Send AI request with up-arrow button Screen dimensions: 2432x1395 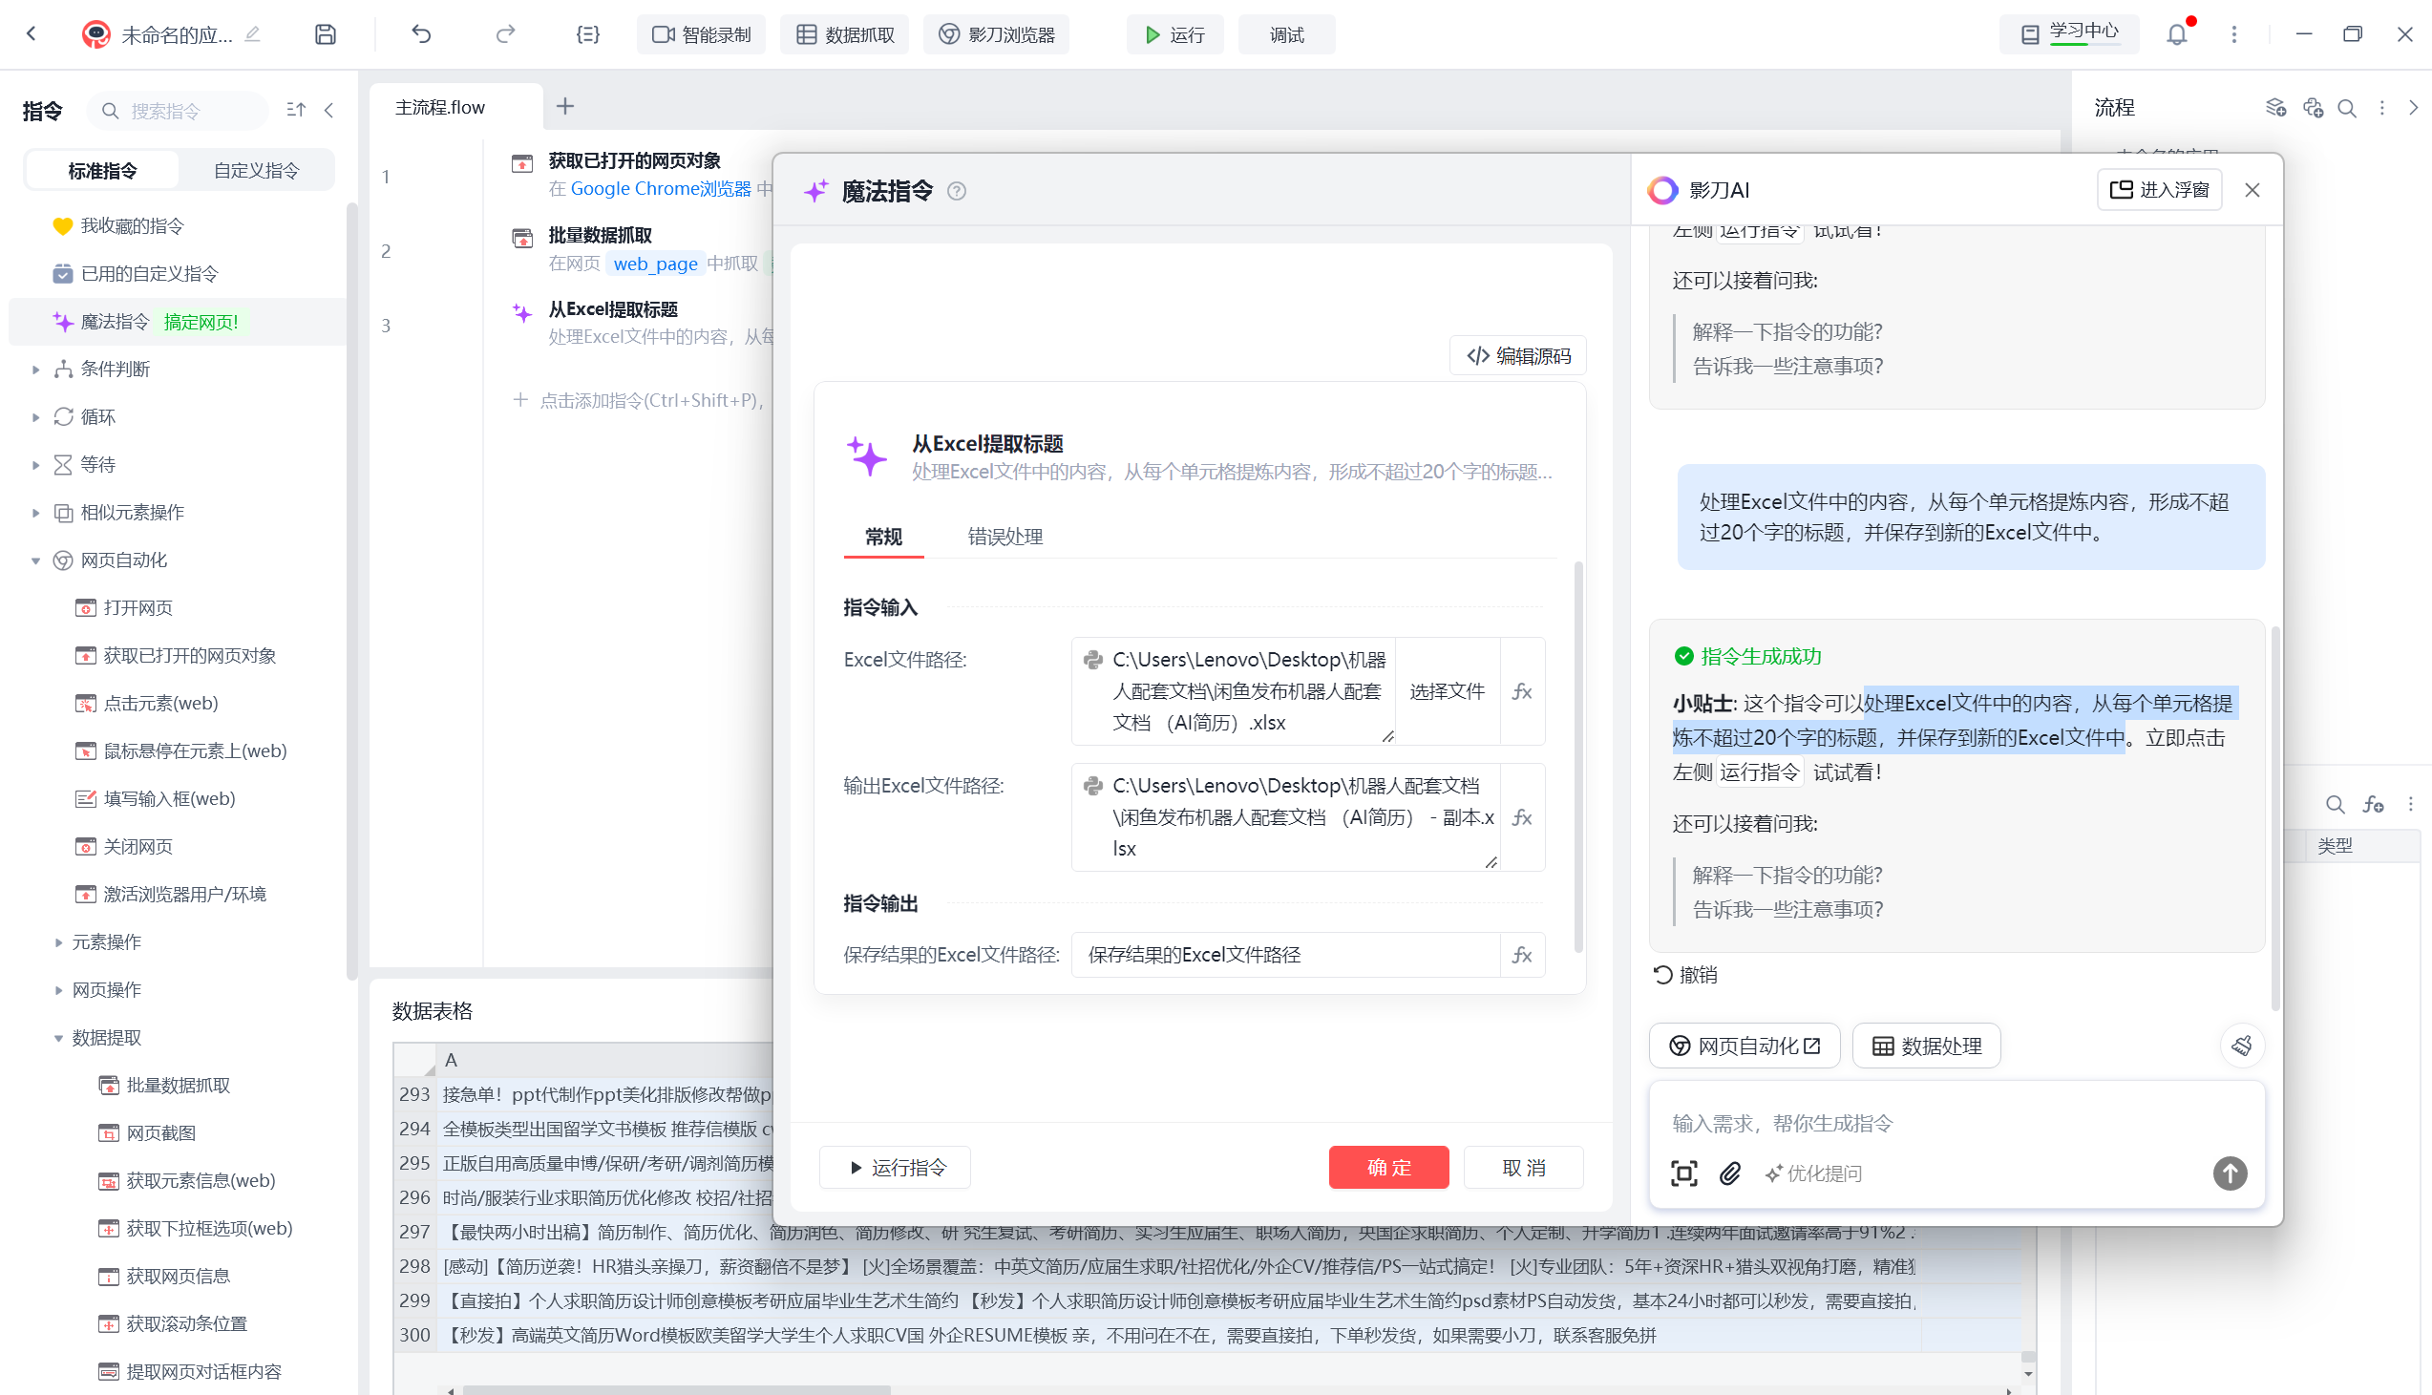pyautogui.click(x=2230, y=1173)
